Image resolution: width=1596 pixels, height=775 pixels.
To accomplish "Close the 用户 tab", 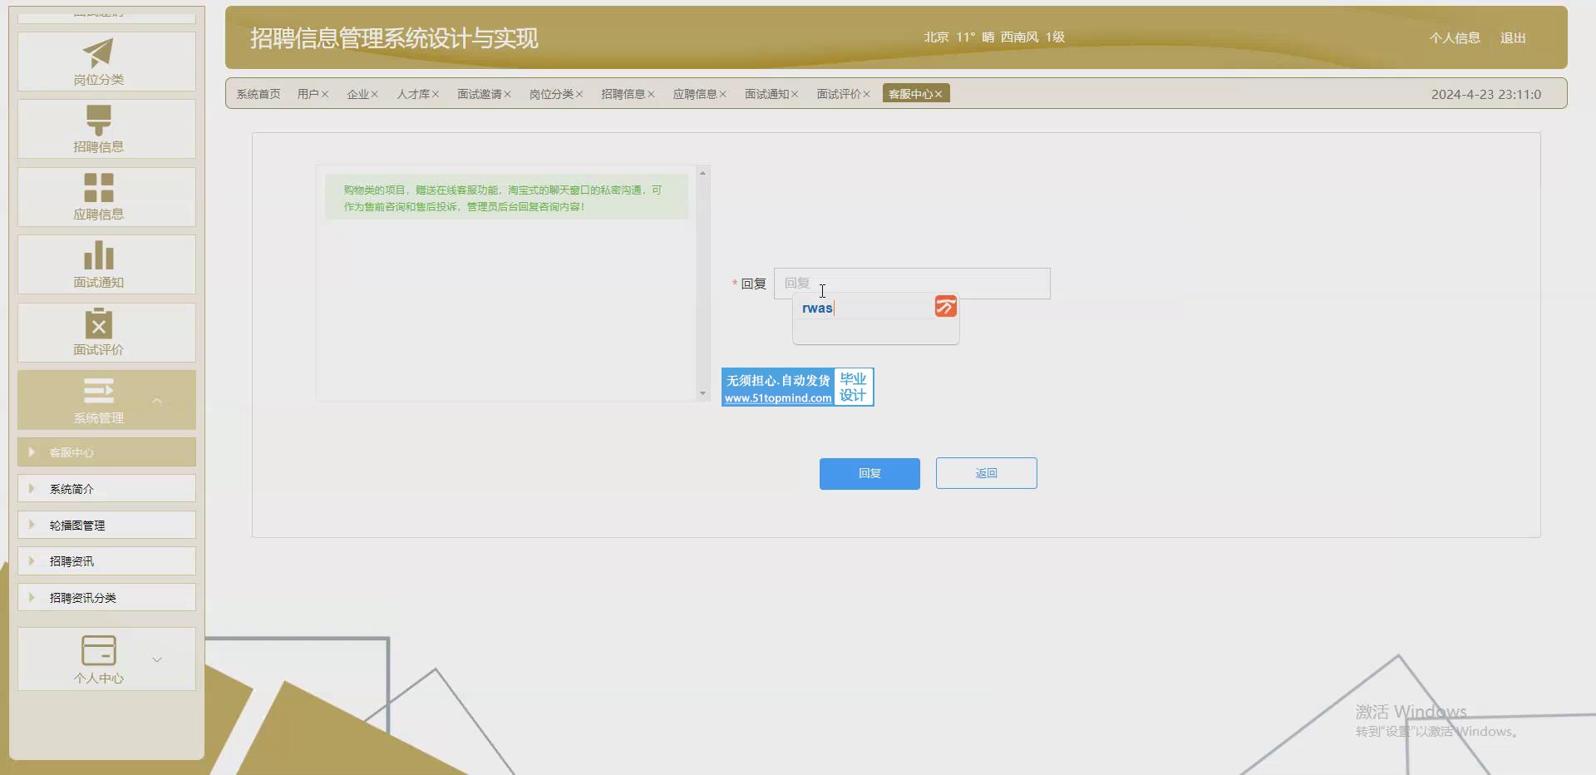I will click(x=325, y=95).
